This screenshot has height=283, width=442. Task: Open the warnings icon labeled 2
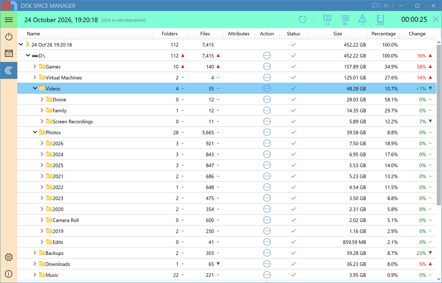tap(362, 20)
